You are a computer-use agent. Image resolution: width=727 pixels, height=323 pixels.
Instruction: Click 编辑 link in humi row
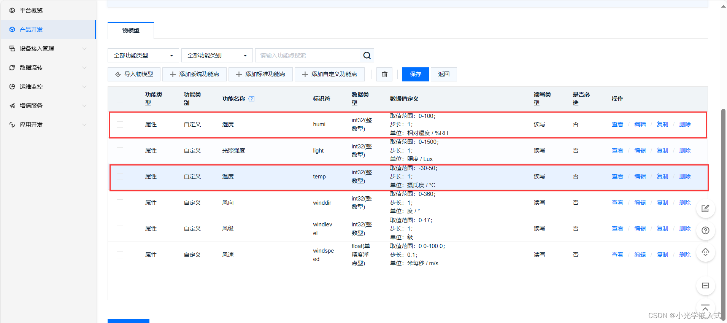pyautogui.click(x=640, y=124)
